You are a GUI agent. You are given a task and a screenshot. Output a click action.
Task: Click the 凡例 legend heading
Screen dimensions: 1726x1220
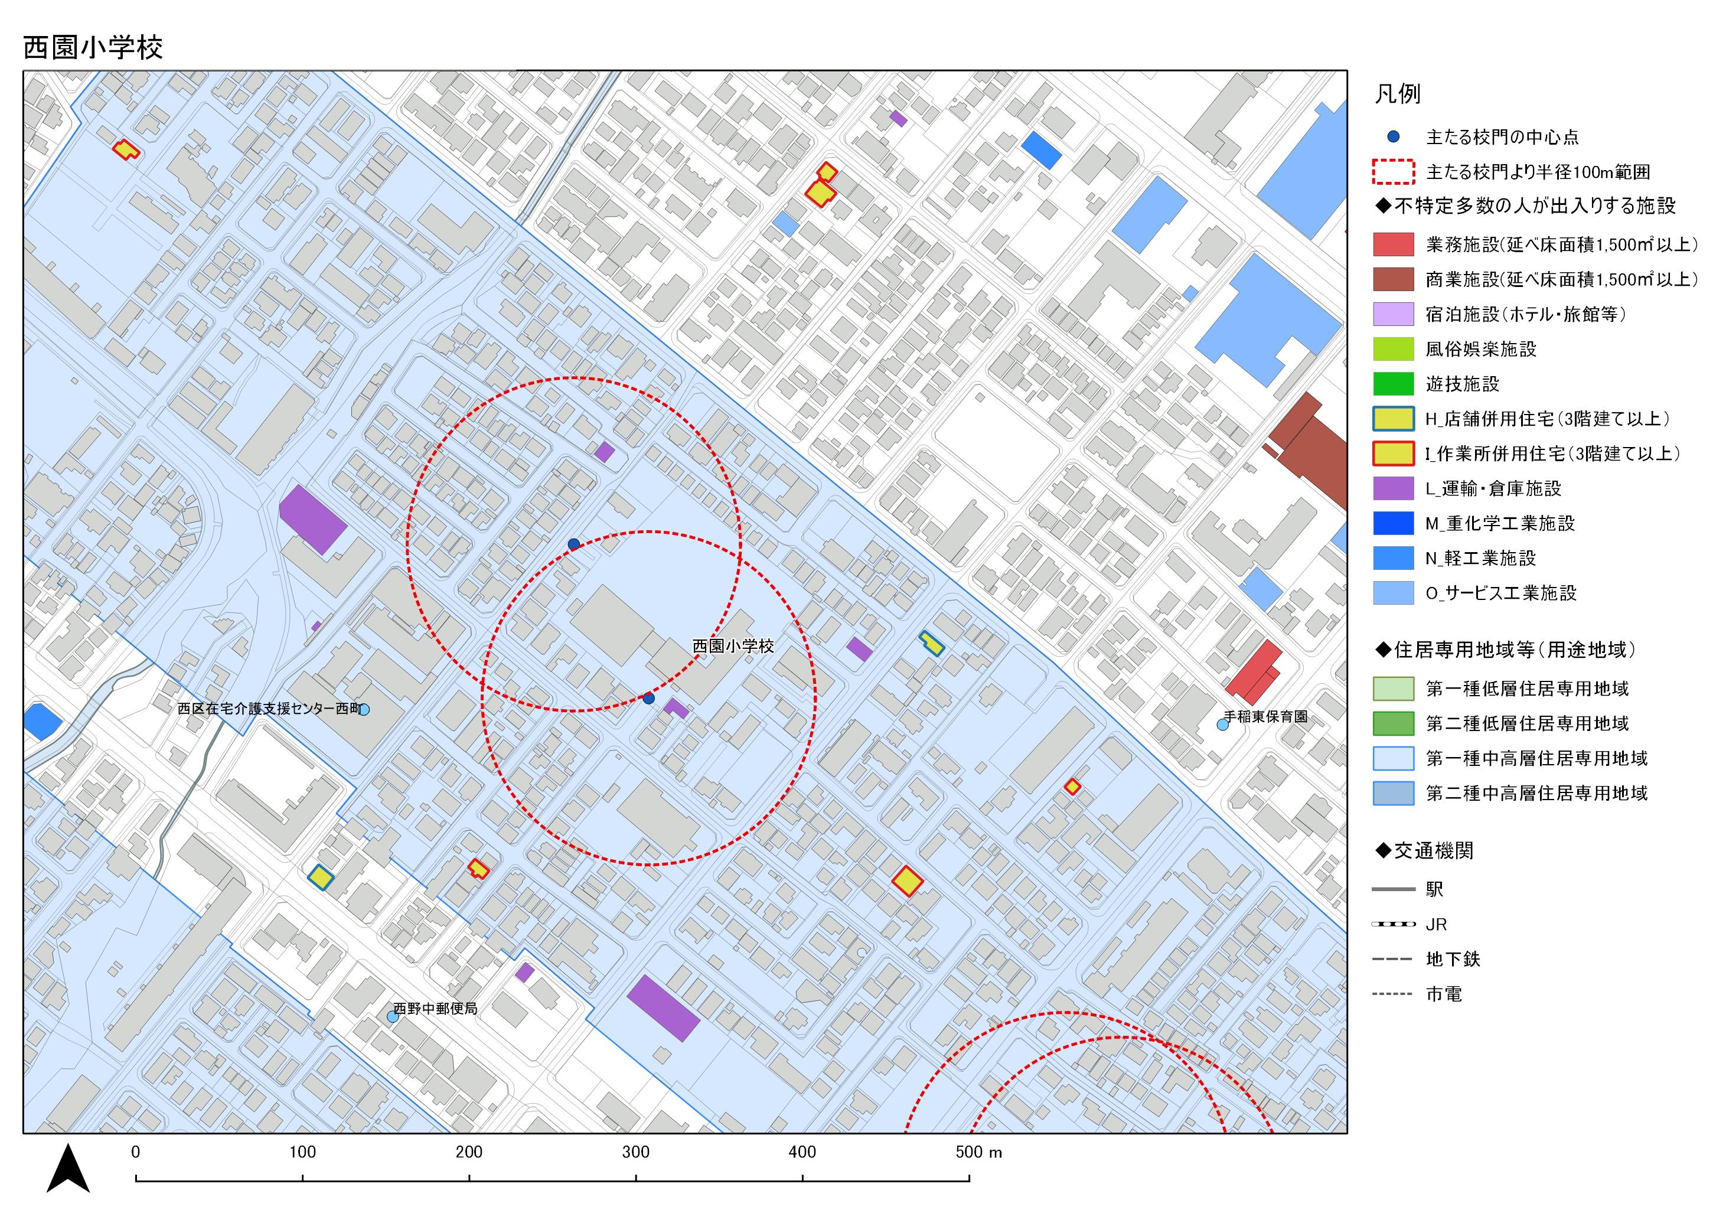point(1398,94)
